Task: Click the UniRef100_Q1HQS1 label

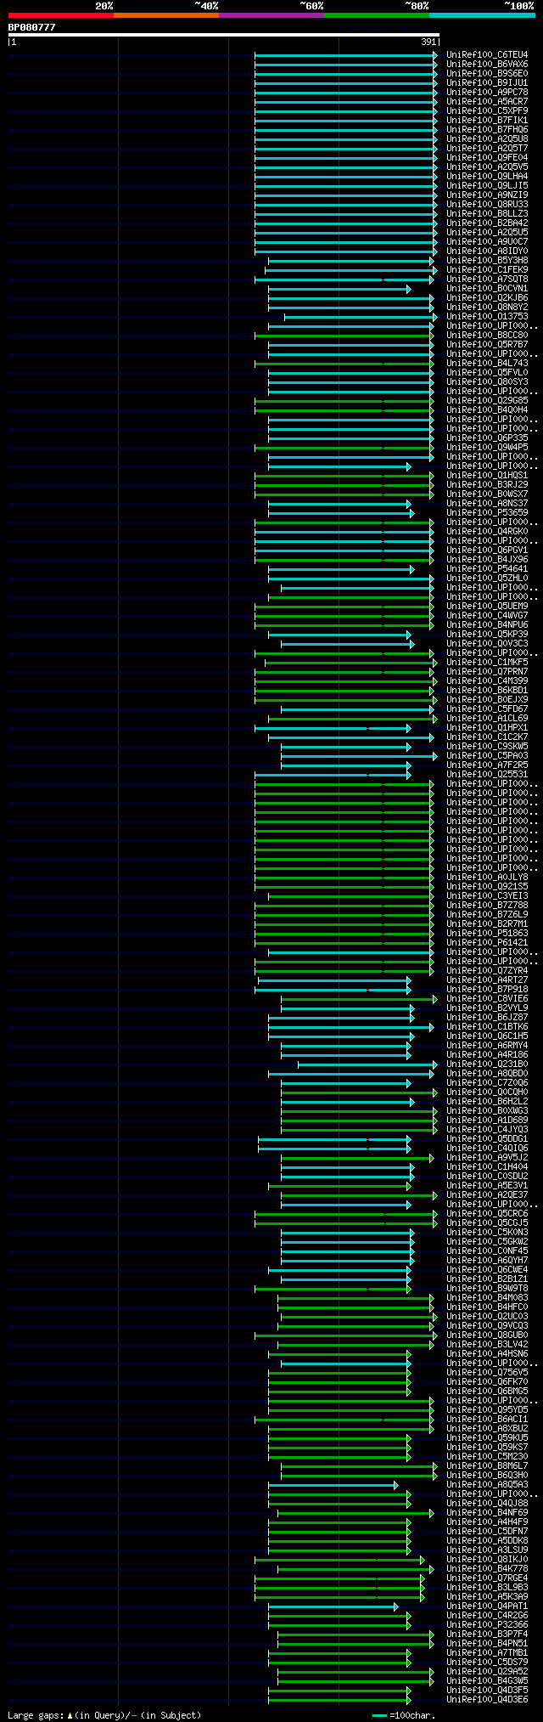Action: (x=487, y=476)
